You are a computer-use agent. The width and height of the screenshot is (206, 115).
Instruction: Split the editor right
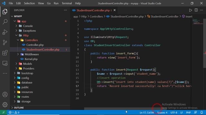(x=196, y=10)
